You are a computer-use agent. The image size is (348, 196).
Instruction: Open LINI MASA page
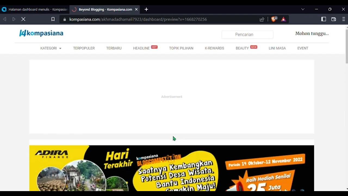coord(277,48)
